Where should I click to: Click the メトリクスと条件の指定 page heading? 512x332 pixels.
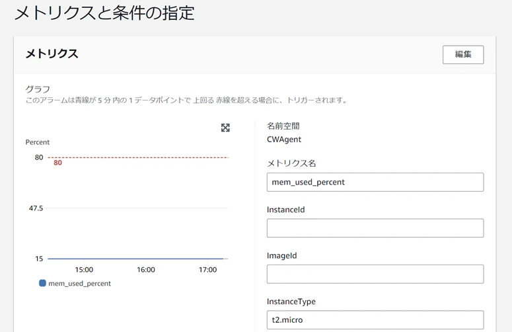click(104, 13)
